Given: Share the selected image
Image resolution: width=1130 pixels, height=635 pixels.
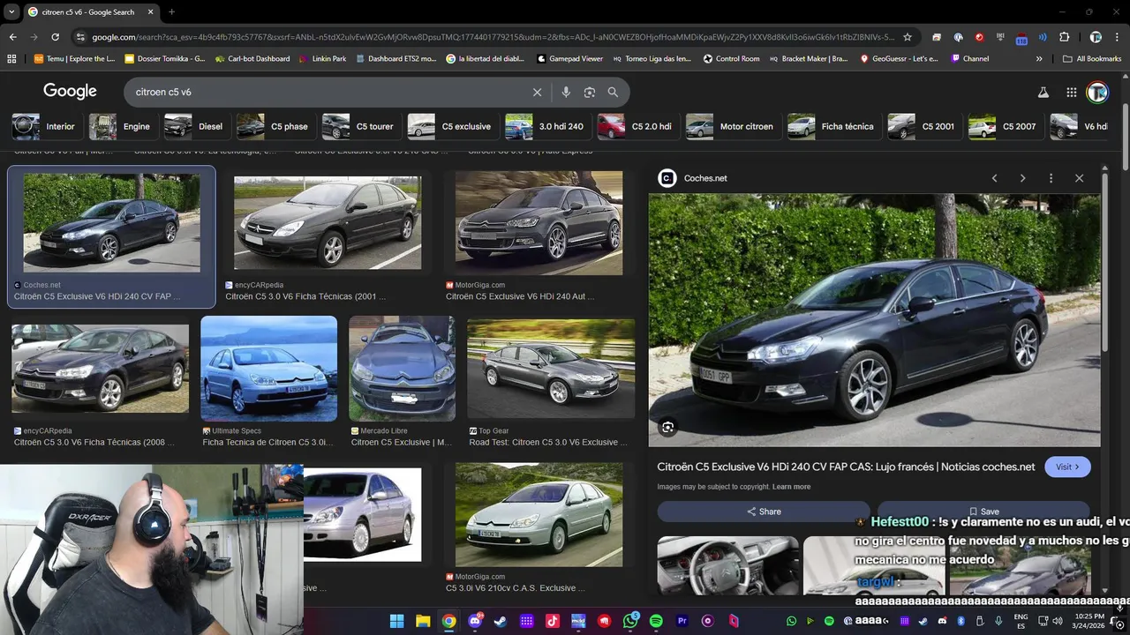Looking at the screenshot, I should 764,512.
